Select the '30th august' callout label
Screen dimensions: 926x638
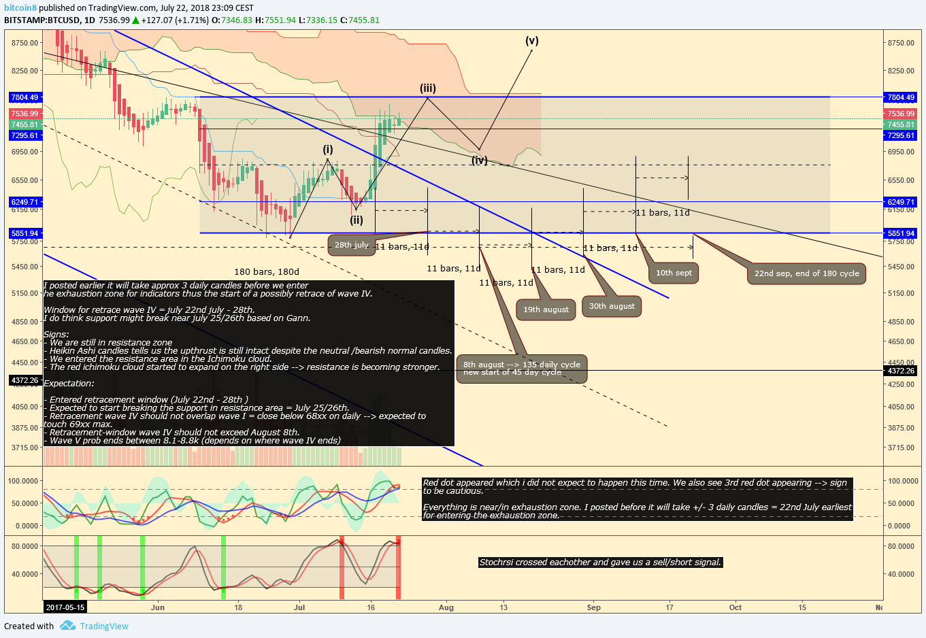(x=612, y=306)
